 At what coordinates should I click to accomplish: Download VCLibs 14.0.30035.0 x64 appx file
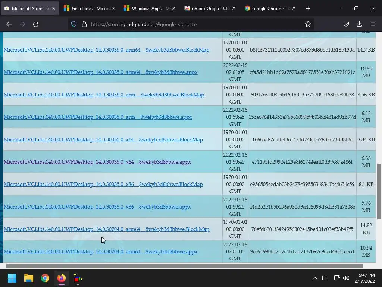click(x=97, y=162)
